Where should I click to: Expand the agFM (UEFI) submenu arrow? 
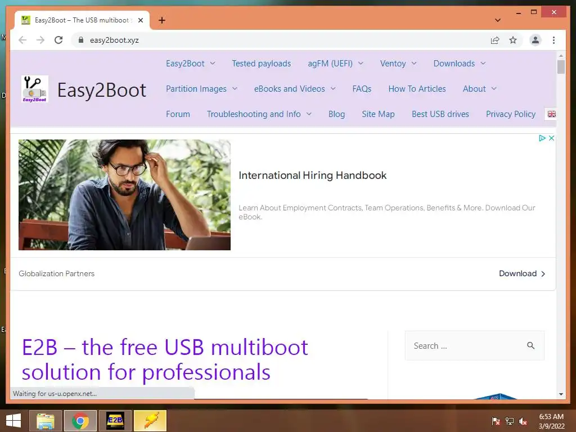[361, 63]
